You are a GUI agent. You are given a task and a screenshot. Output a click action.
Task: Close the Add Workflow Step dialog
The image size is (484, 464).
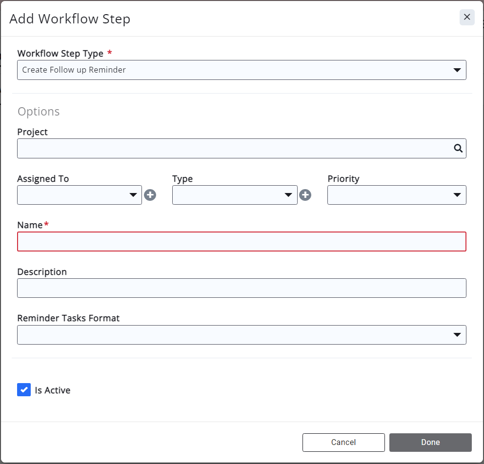pyautogui.click(x=466, y=18)
